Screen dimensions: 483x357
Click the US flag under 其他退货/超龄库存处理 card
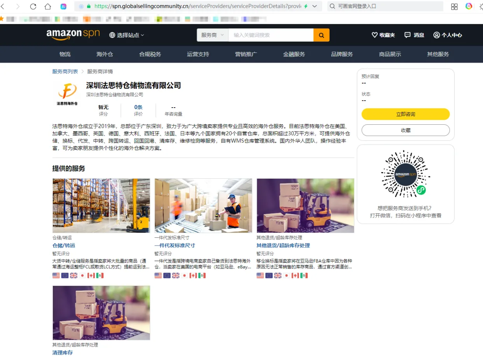(x=260, y=275)
